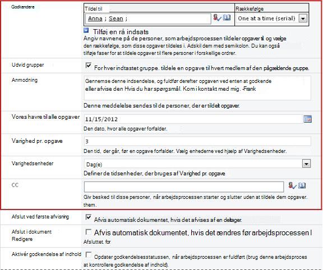323x270 pixels.
Task: Click the Vores havre til alle opgaver label
Action: [46, 117]
